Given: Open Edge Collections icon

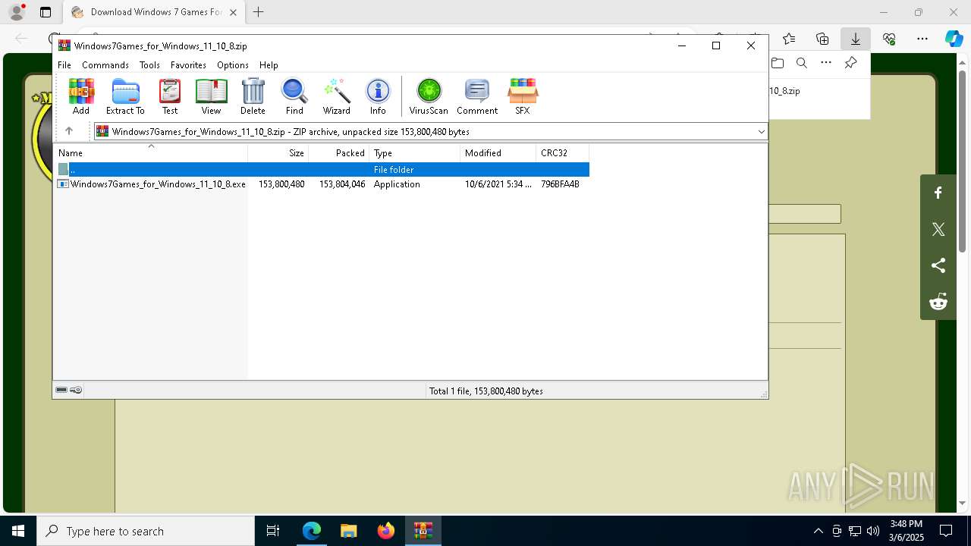Looking at the screenshot, I should click(822, 39).
